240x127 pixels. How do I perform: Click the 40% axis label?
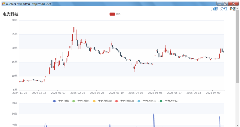click(14, 125)
